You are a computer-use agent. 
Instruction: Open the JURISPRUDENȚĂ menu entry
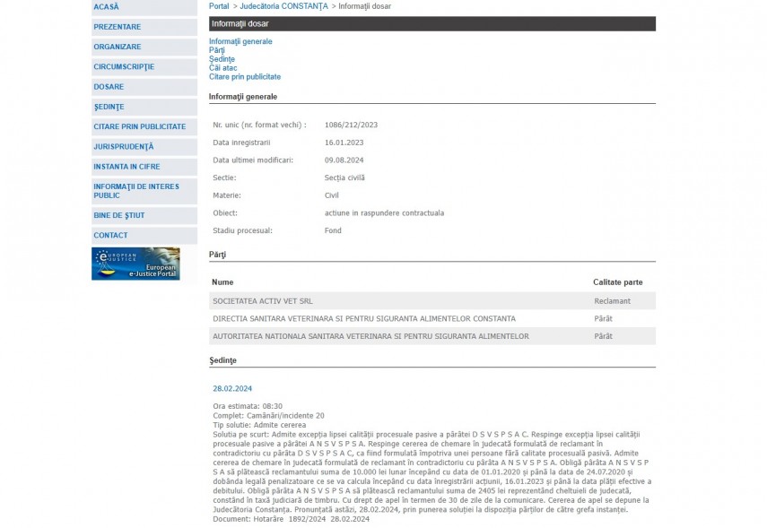click(123, 146)
